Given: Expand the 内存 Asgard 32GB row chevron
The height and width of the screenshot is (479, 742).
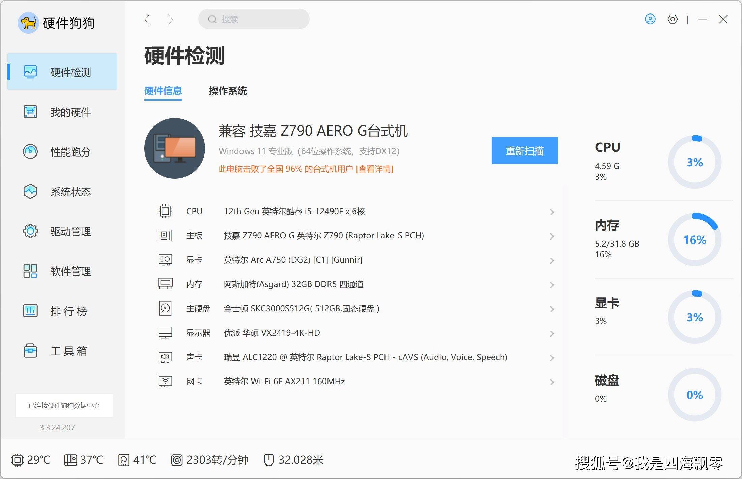Looking at the screenshot, I should coord(552,285).
